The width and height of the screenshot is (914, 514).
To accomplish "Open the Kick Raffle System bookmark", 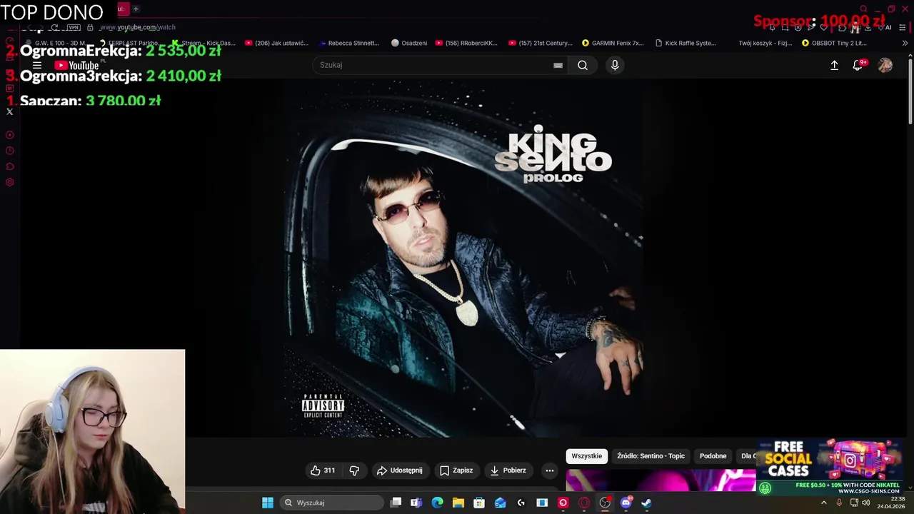I will 685,43.
